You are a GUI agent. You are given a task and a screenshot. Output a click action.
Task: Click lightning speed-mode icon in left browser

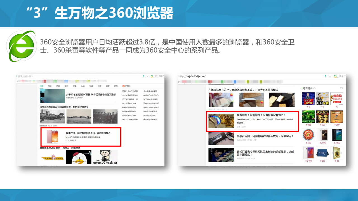pos(143,76)
